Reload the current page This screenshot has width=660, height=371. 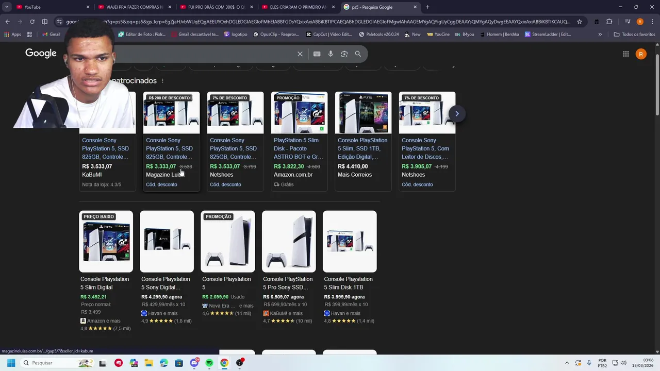click(32, 22)
